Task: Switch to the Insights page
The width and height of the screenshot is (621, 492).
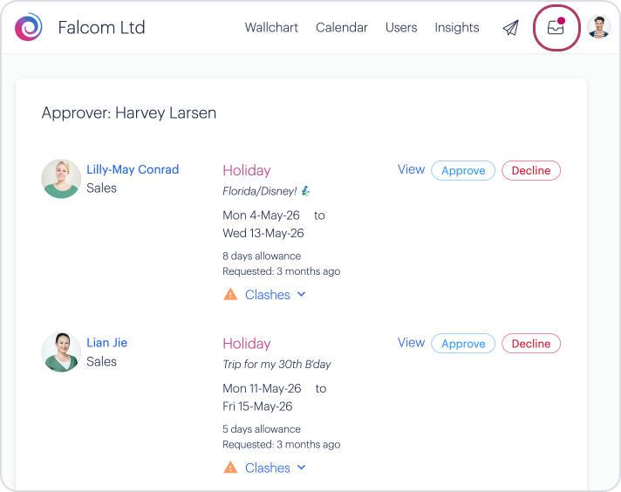Action: coord(457,28)
